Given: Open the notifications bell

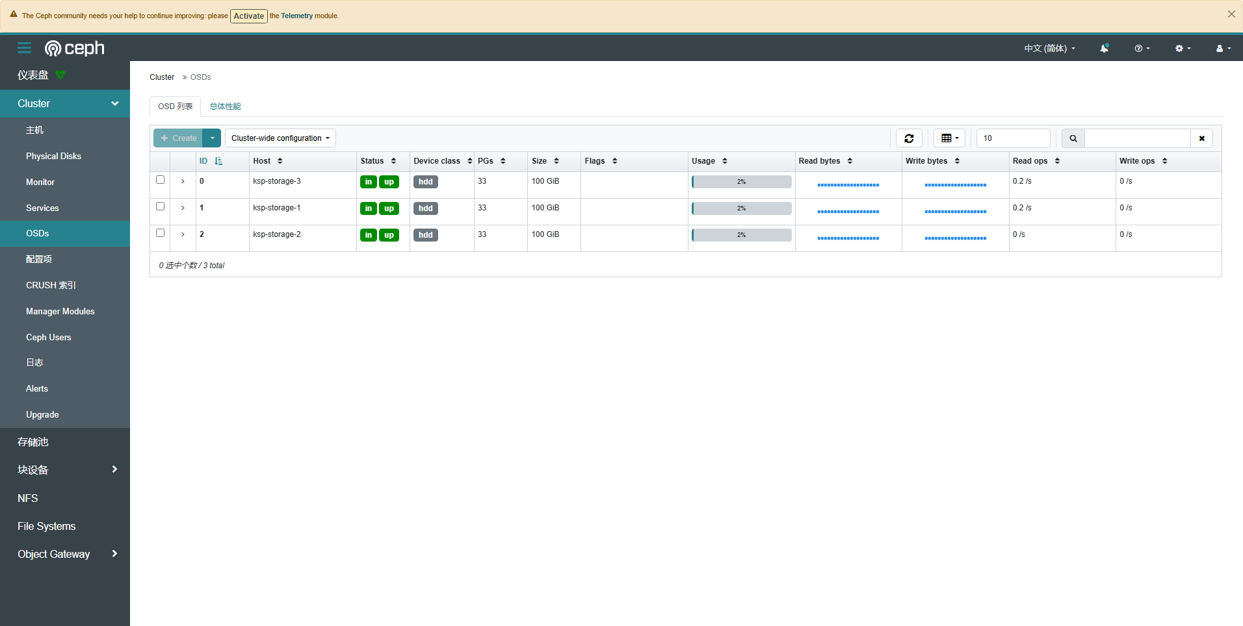Looking at the screenshot, I should (x=1104, y=48).
